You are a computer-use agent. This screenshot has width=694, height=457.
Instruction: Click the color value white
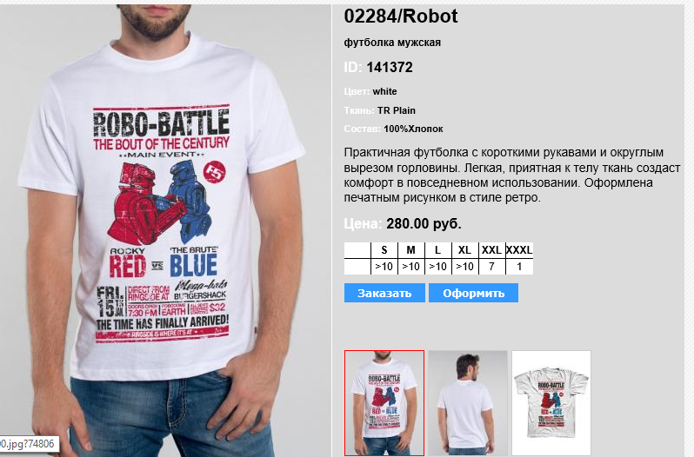[x=384, y=91]
